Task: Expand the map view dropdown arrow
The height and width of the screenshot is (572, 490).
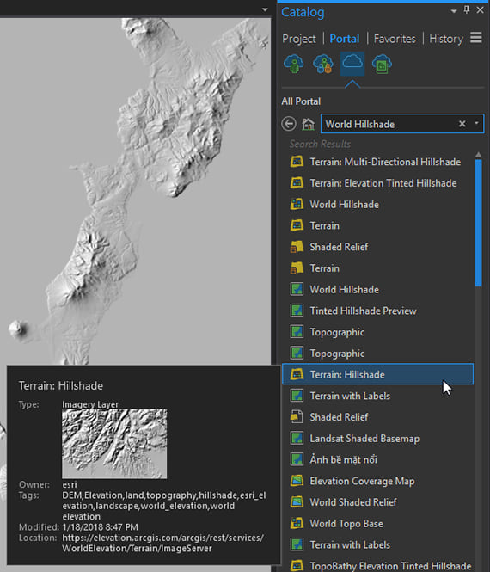Action: (265, 9)
